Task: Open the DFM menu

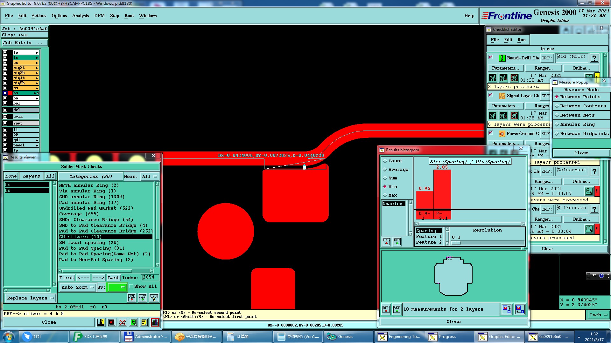Action: coord(99,16)
